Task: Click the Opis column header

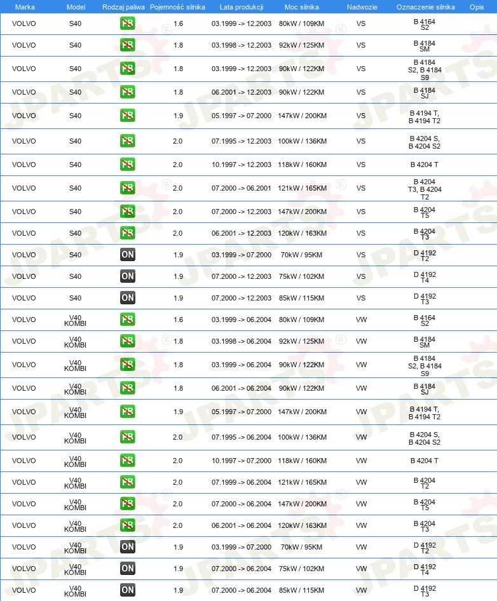Action: (477, 7)
